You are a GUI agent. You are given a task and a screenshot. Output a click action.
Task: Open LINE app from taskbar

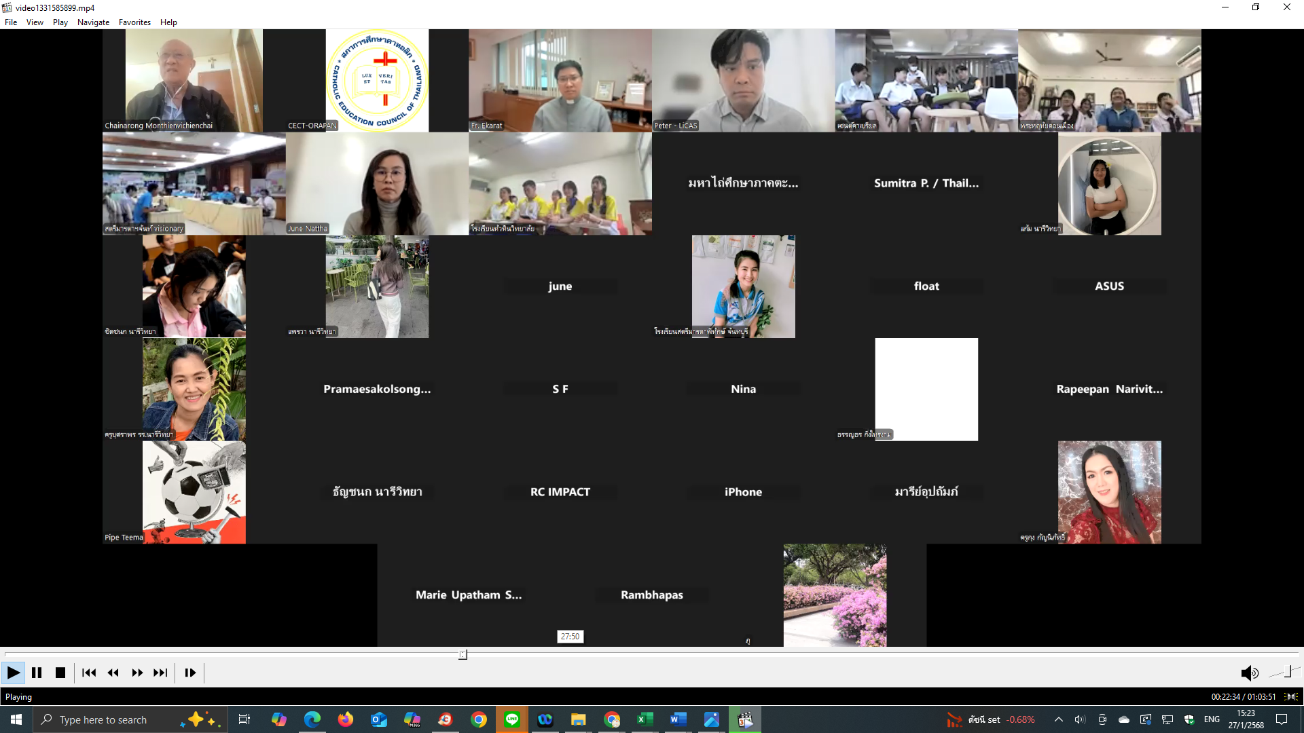[x=512, y=719]
